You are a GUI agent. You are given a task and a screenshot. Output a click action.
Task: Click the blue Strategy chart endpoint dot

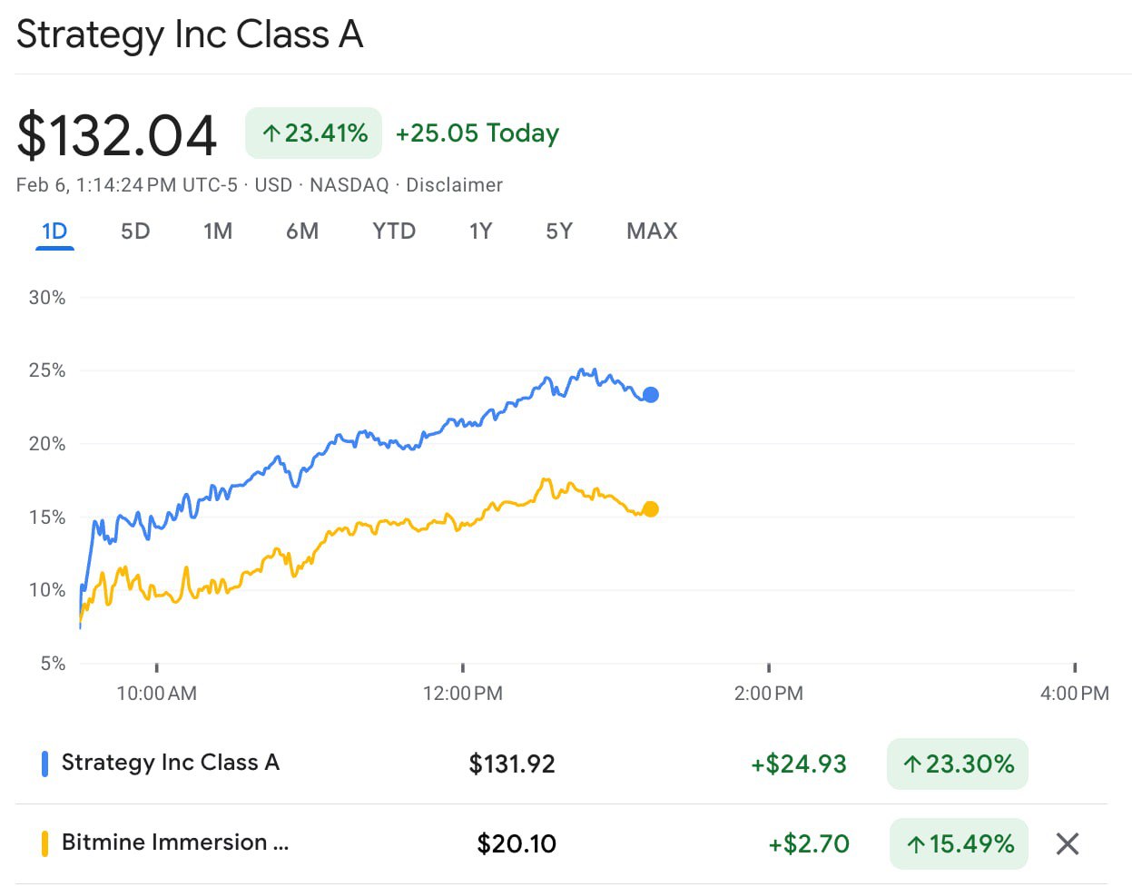[650, 395]
